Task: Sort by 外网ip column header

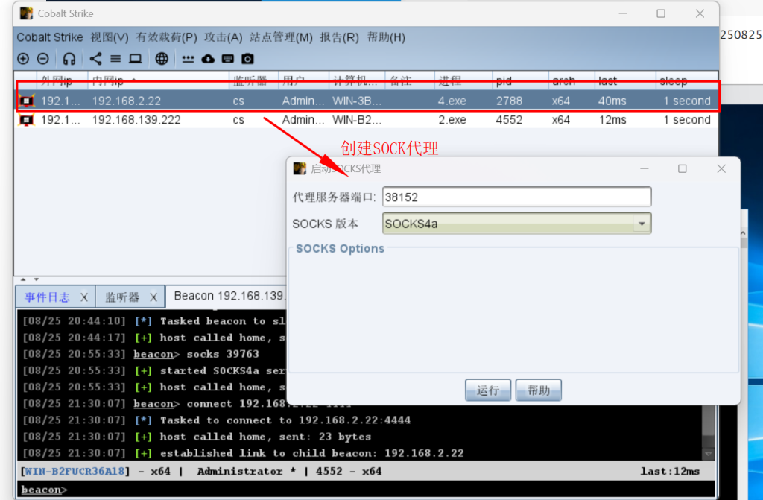Action: click(62, 80)
